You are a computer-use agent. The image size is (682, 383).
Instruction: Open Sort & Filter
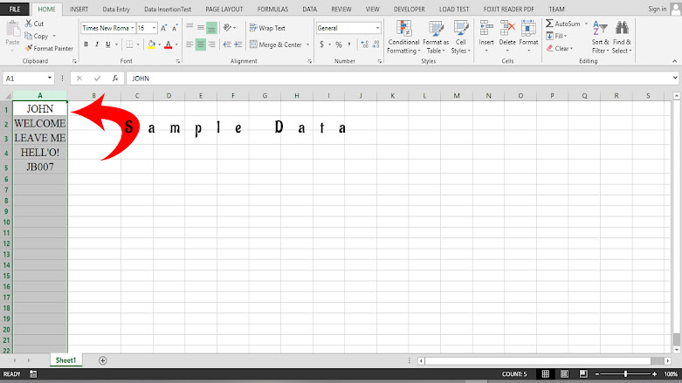pos(600,38)
